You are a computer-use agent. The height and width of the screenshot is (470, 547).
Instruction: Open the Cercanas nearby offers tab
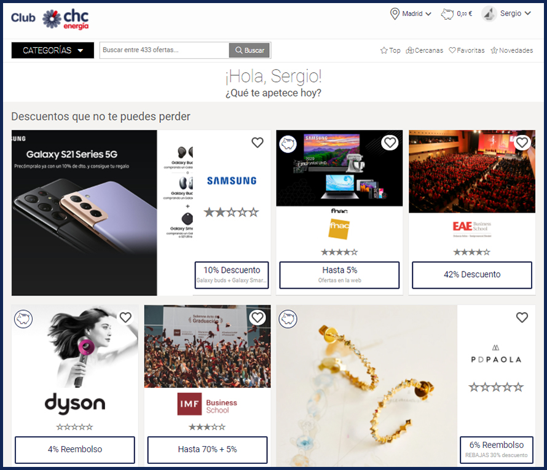[424, 50]
